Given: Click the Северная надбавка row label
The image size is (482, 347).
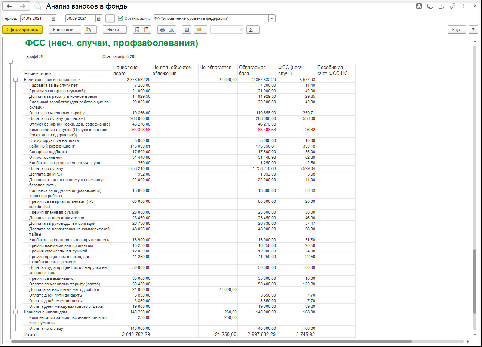Looking at the screenshot, I should (x=48, y=152).
